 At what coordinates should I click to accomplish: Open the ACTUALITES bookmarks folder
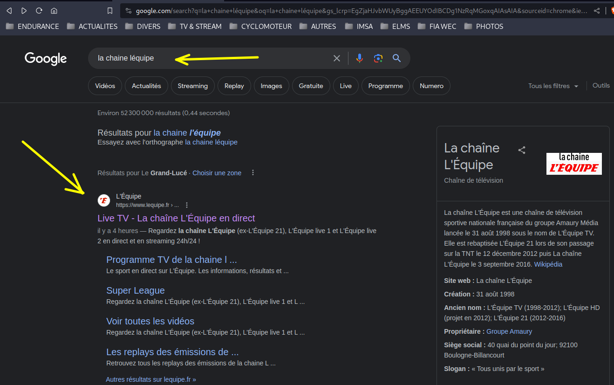92,27
